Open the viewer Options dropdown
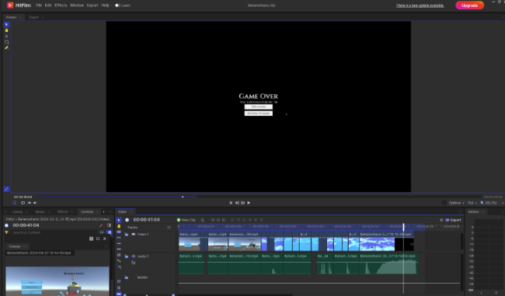505x296 pixels. [x=456, y=203]
